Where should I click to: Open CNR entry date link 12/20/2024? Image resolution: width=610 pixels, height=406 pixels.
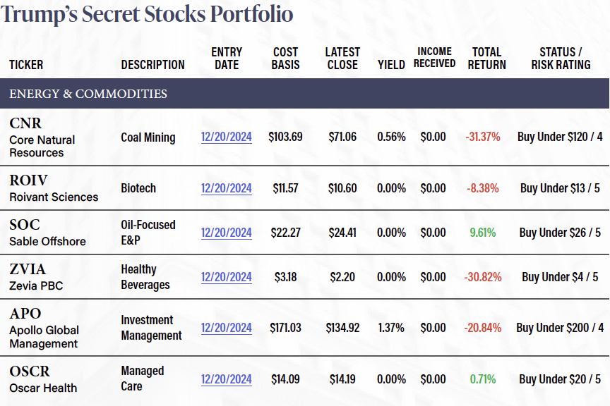tap(226, 137)
